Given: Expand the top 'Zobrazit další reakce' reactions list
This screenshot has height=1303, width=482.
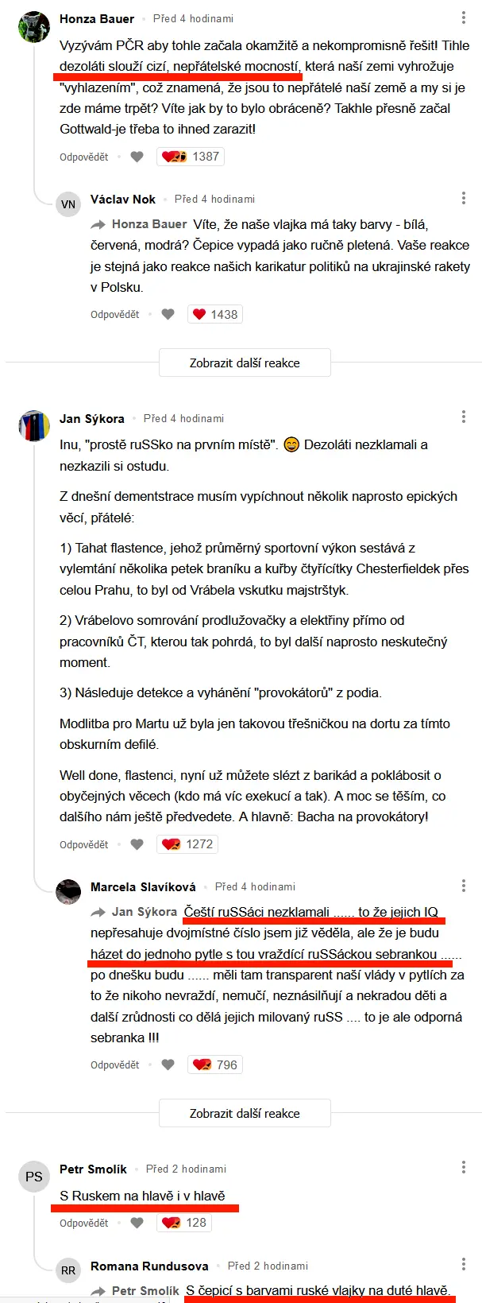Looking at the screenshot, I should pos(245,363).
